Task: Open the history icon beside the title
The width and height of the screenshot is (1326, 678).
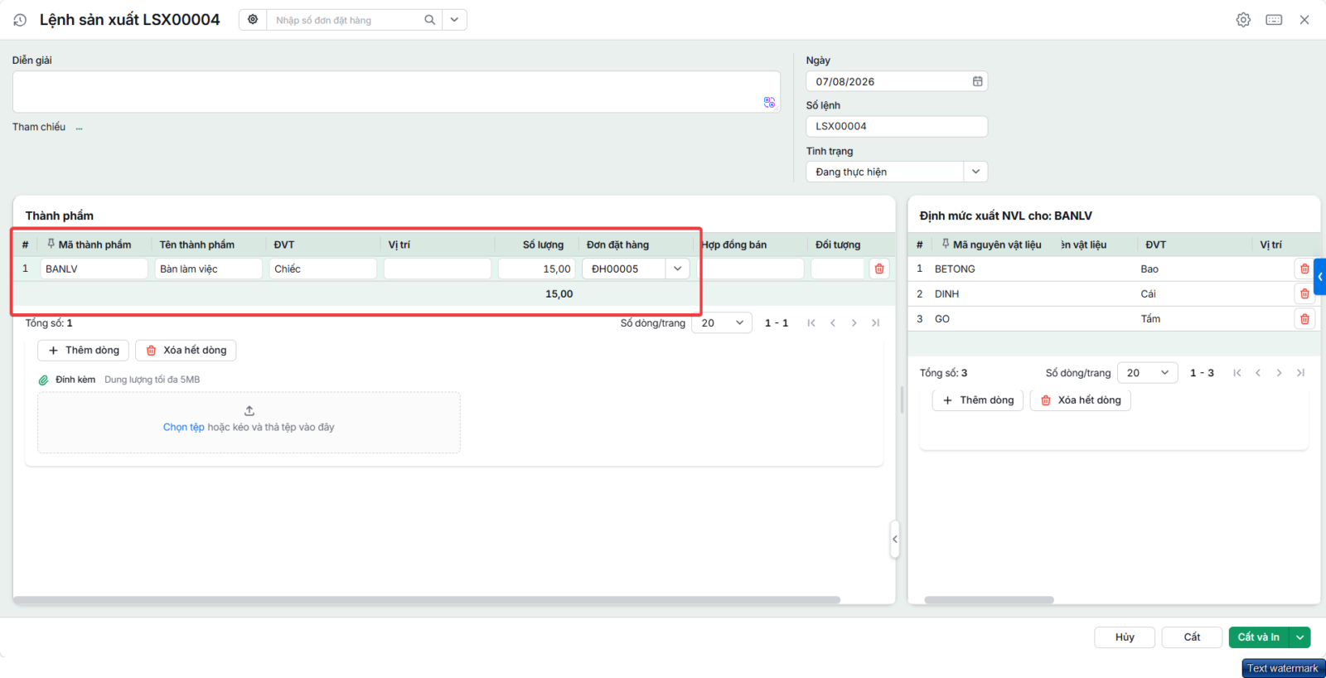Action: [20, 20]
